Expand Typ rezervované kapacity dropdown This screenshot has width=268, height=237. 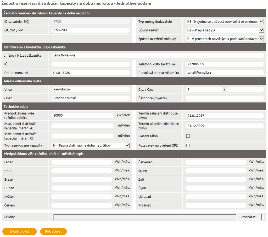90,146
